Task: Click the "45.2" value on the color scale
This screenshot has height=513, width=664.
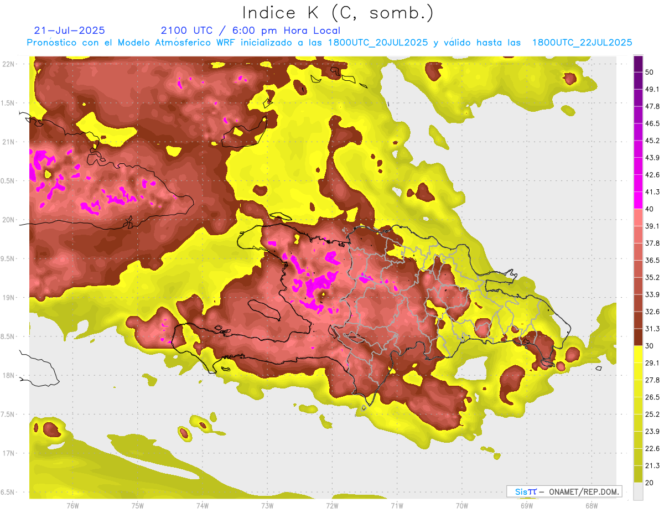Action: [x=652, y=141]
